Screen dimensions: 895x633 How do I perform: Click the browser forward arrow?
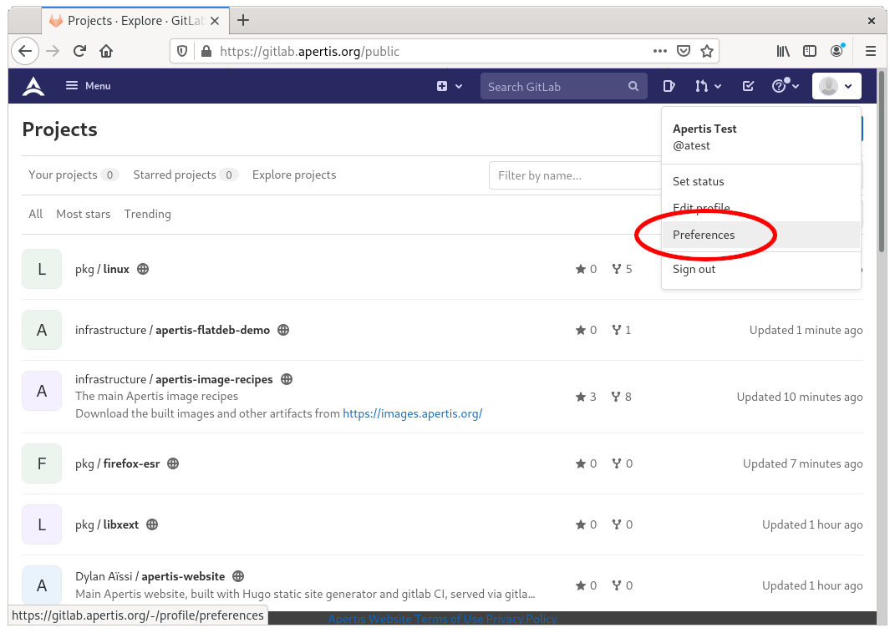pyautogui.click(x=53, y=51)
